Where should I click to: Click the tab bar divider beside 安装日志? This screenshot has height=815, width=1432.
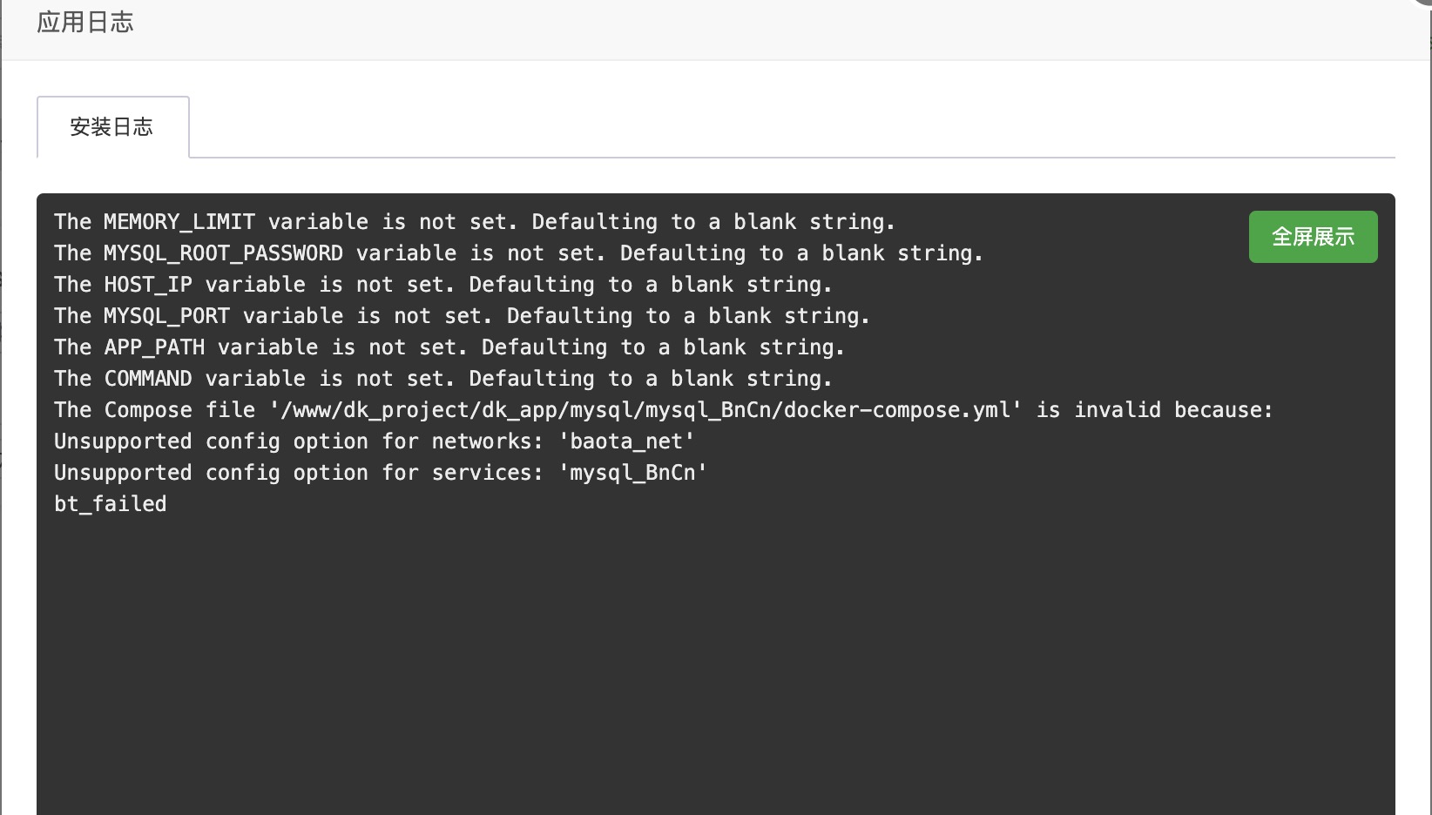pos(792,158)
